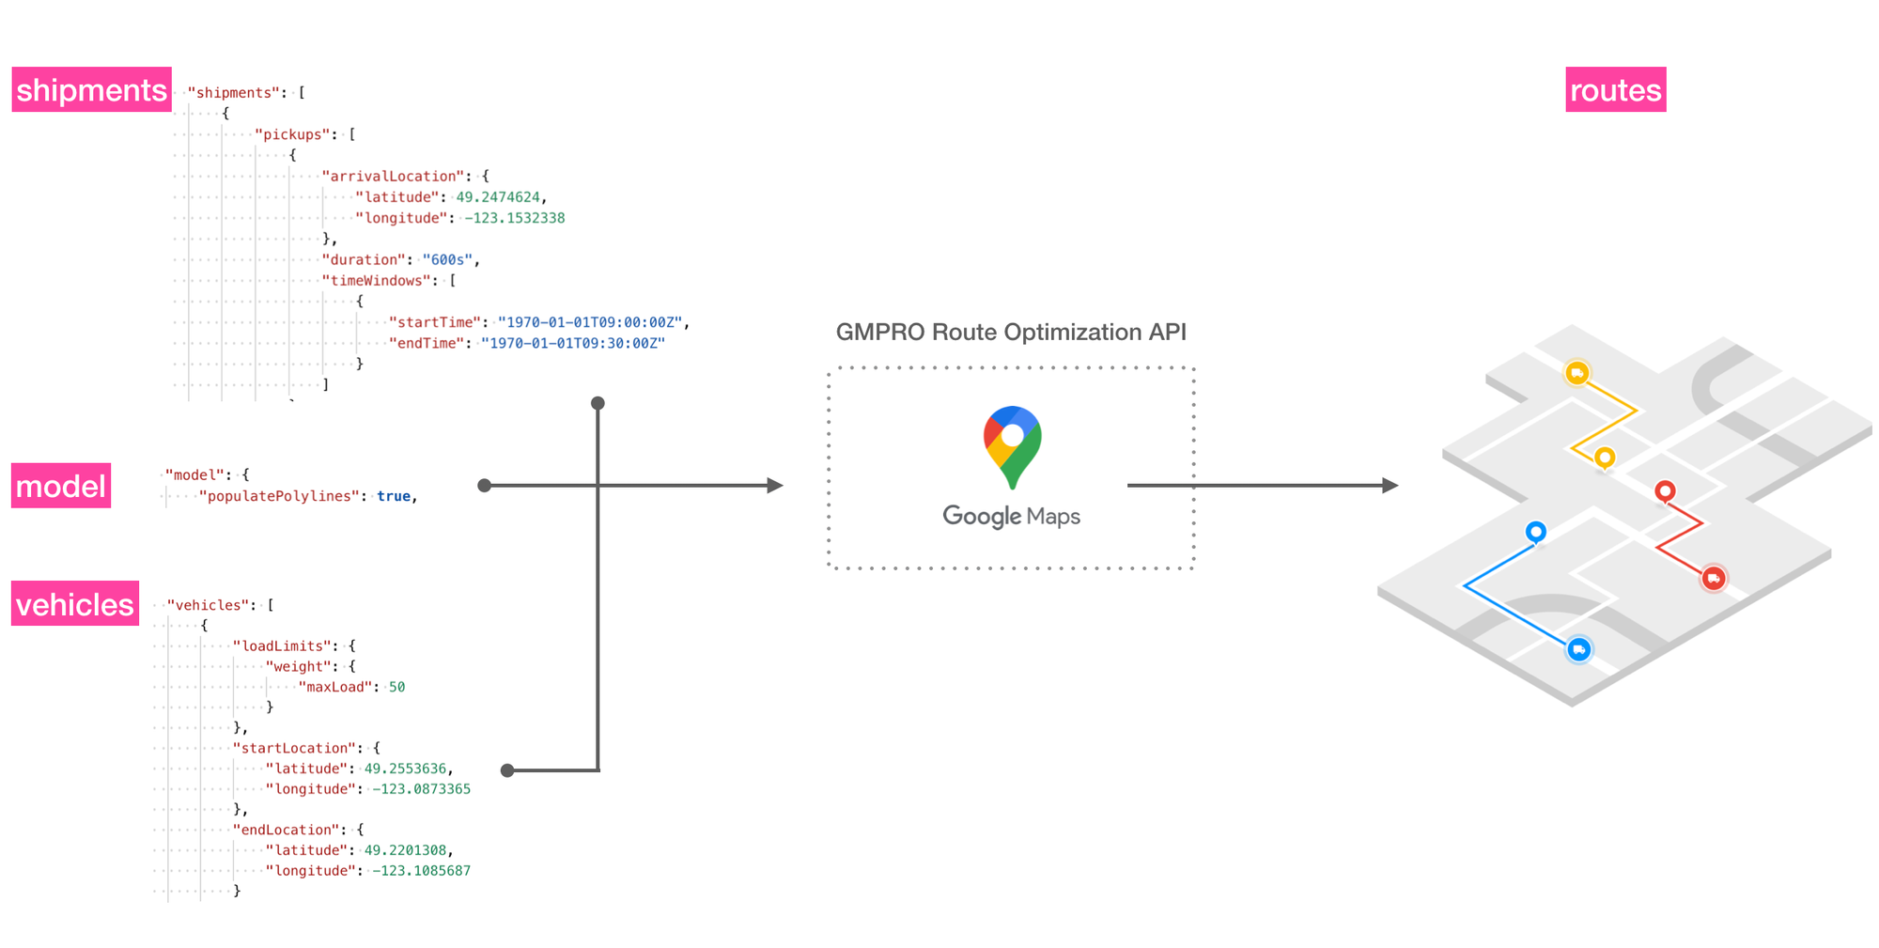Select the red truck delivery marker
The width and height of the screenshot is (1879, 948).
[x=1713, y=579]
